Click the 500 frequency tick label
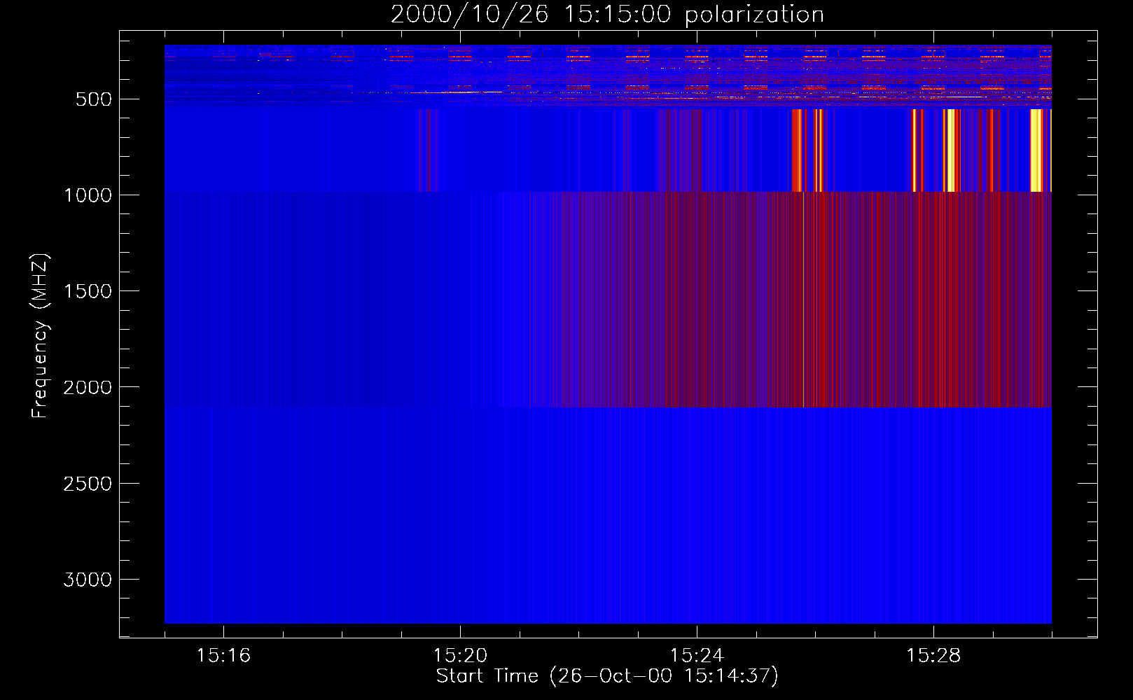The height and width of the screenshot is (700, 1133). [94, 99]
